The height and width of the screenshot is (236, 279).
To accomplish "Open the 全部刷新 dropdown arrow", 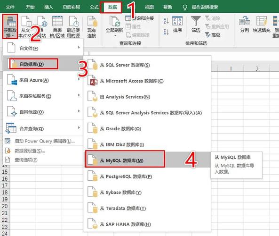I will coord(115,35).
